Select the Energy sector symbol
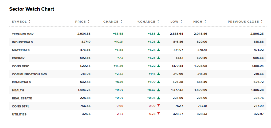Image resolution: width=271 pixels, height=128 pixels. pos(18,58)
